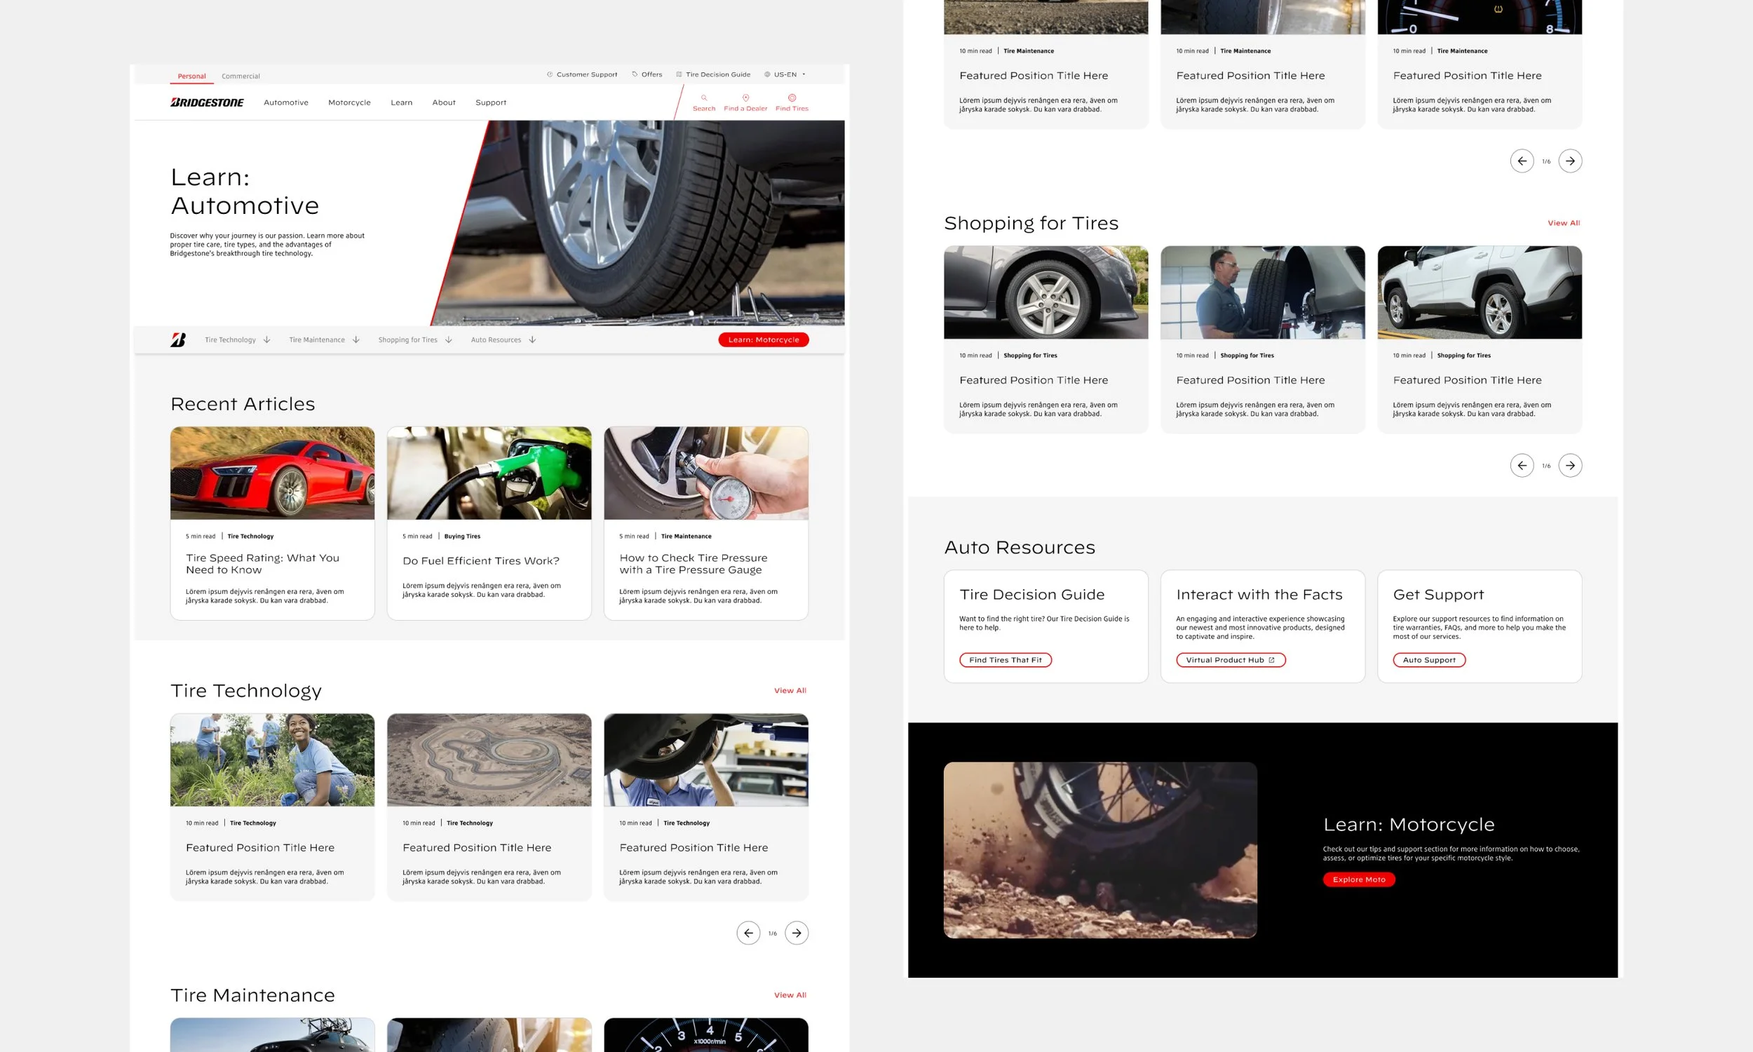Switch to the Commercial tab
This screenshot has height=1052, width=1753.
point(241,76)
